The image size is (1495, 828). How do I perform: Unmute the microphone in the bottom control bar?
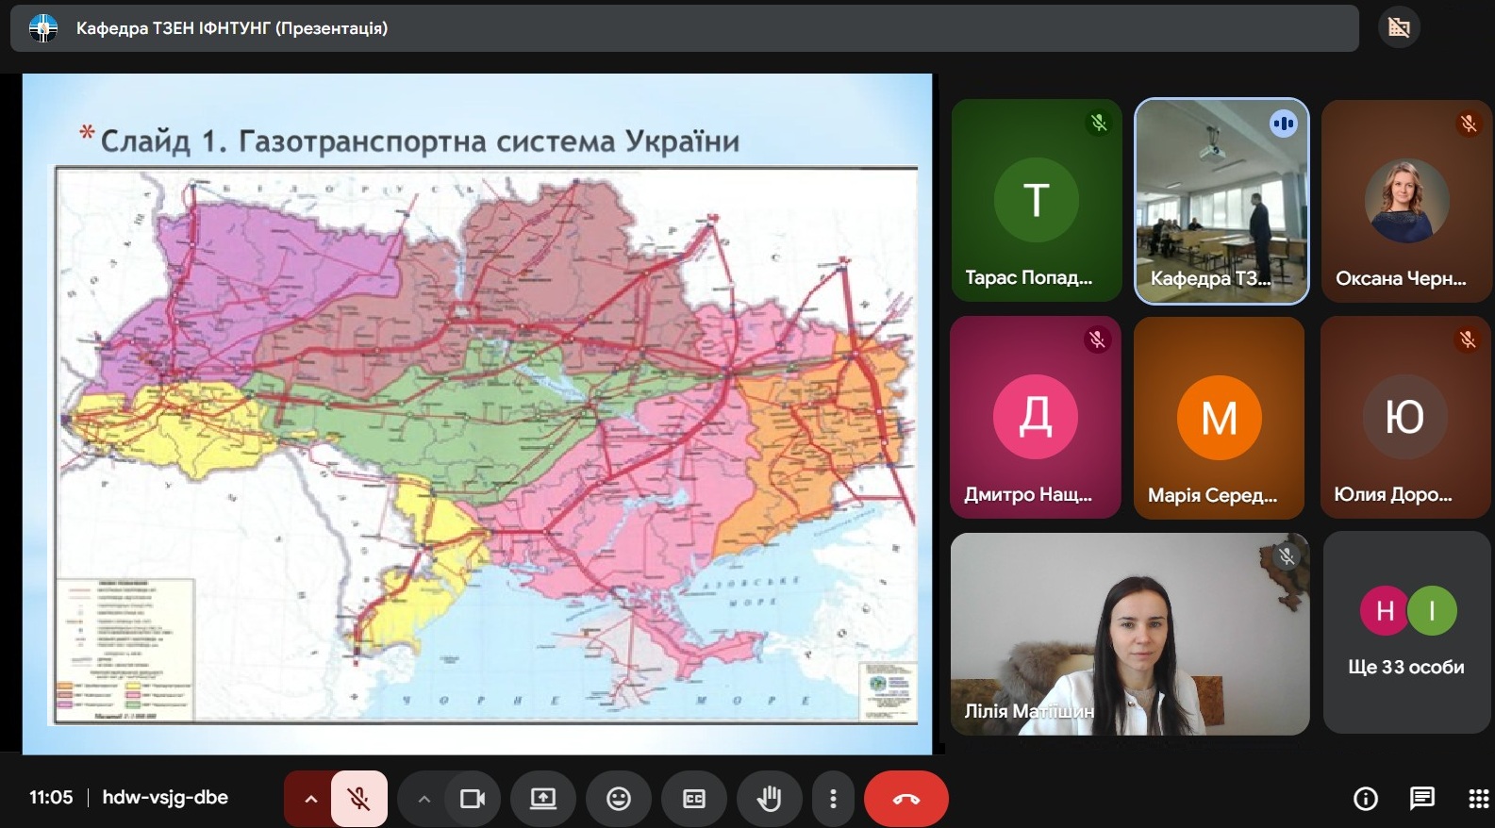(x=358, y=799)
